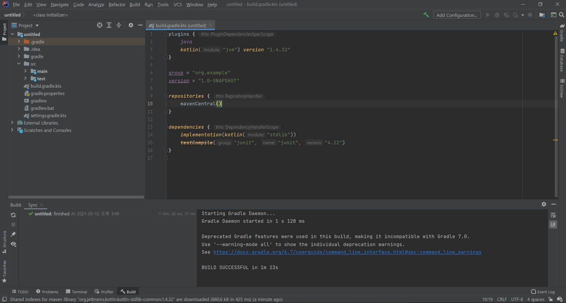Image resolution: width=566 pixels, height=303 pixels.
Task: Open the Refactor menu
Action: (x=117, y=4)
